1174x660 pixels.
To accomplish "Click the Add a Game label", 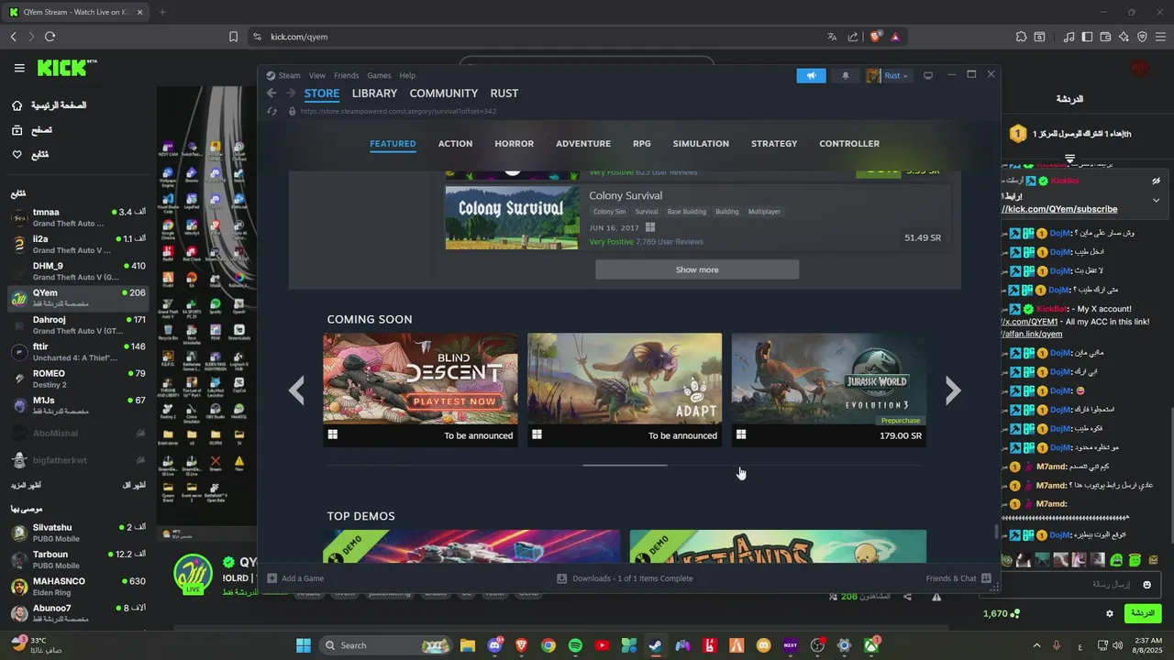I will tap(303, 578).
